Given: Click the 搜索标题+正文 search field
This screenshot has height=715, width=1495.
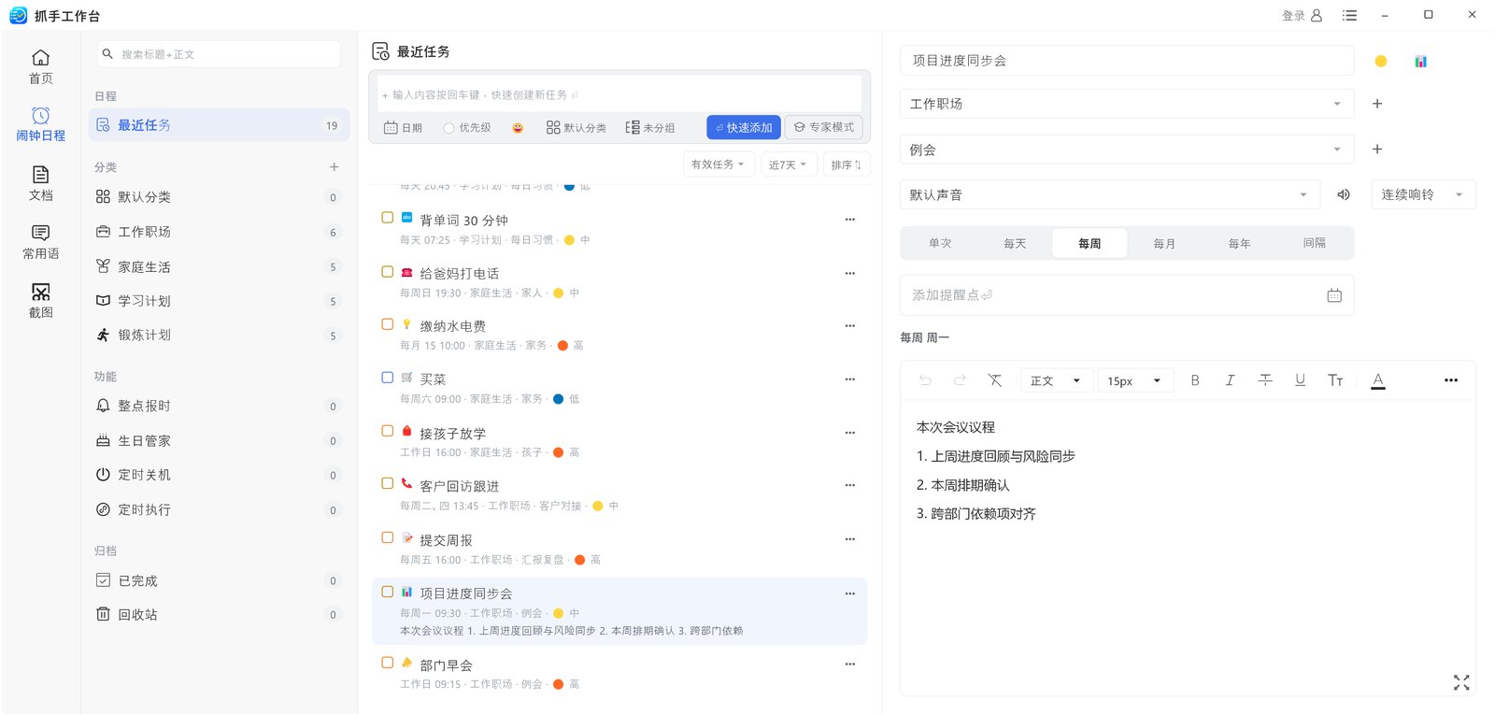Looking at the screenshot, I should (219, 54).
